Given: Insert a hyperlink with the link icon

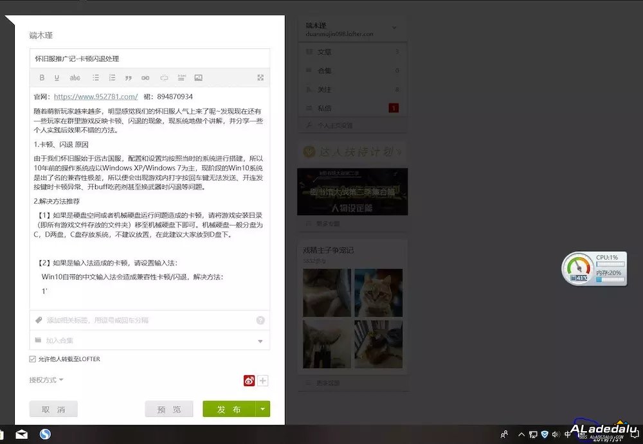Looking at the screenshot, I should click(145, 77).
